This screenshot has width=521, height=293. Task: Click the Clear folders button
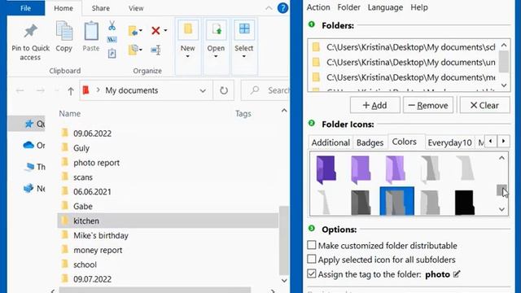(485, 105)
